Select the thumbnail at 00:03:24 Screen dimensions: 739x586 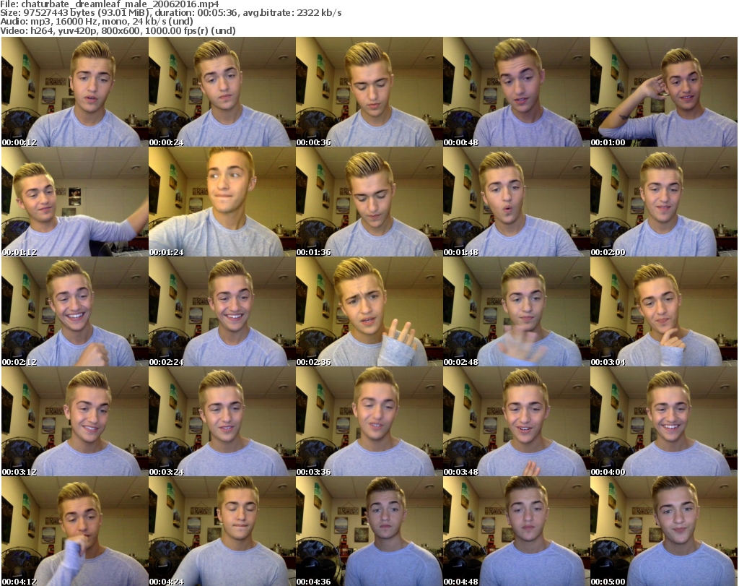point(222,422)
